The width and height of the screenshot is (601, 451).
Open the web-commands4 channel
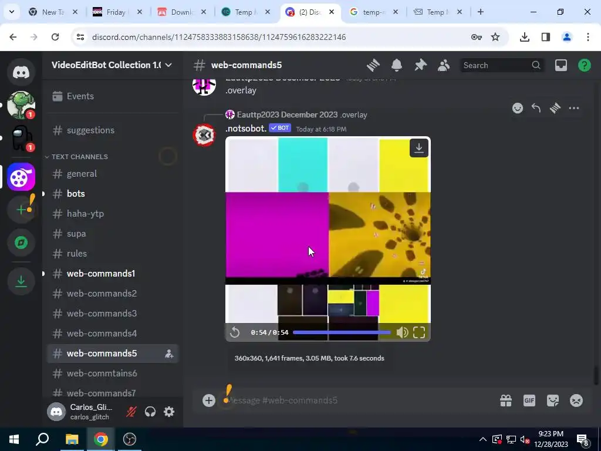click(112, 334)
